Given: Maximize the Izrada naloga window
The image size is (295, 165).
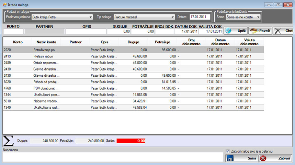Looking at the screenshot, I should click(278, 5).
